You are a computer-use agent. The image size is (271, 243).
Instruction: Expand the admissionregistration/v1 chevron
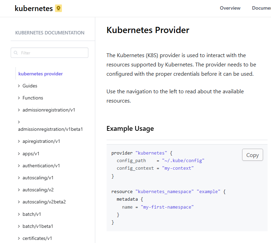(19, 110)
